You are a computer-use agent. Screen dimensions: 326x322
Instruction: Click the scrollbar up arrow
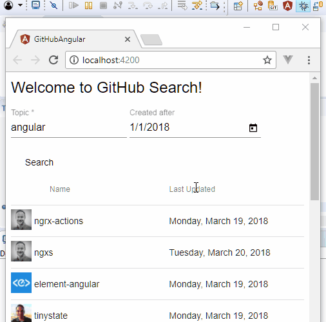click(x=314, y=78)
